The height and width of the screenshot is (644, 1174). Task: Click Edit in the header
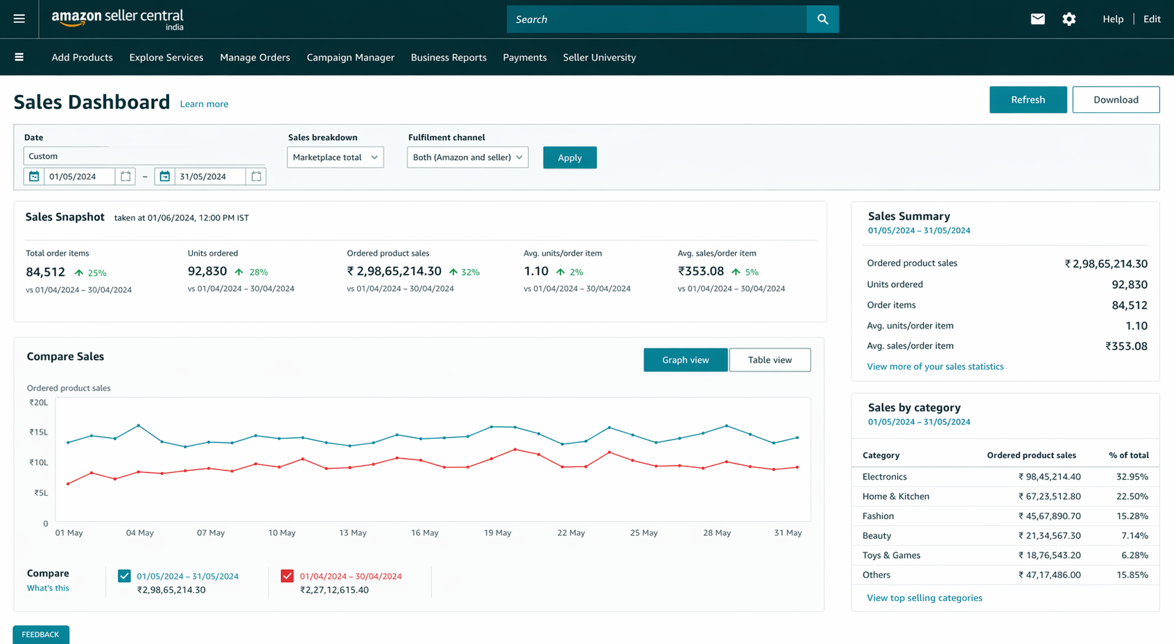(1152, 19)
